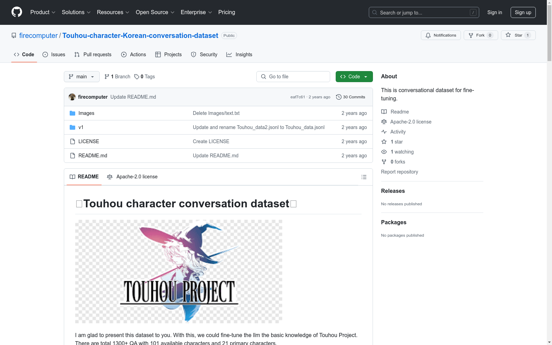Select the Apache-2.0 license tab
Screen dimensions: 552x345
tap(132, 177)
